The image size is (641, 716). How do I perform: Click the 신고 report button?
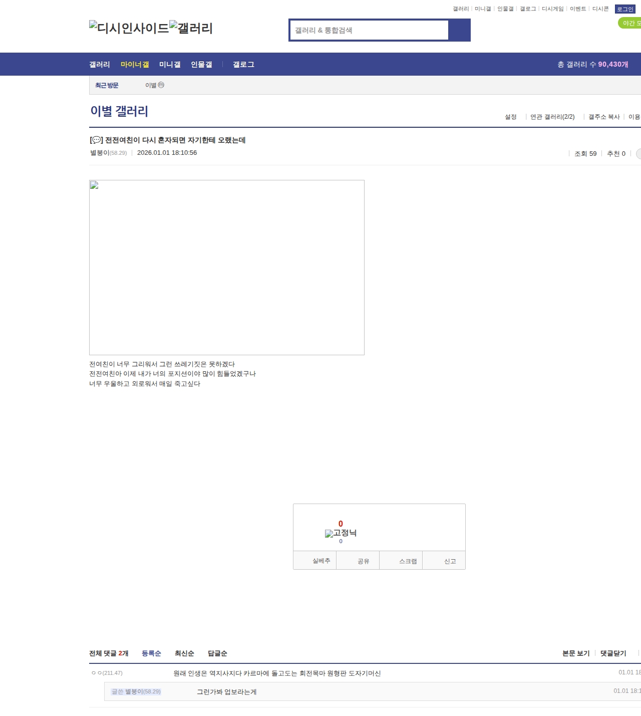444,561
